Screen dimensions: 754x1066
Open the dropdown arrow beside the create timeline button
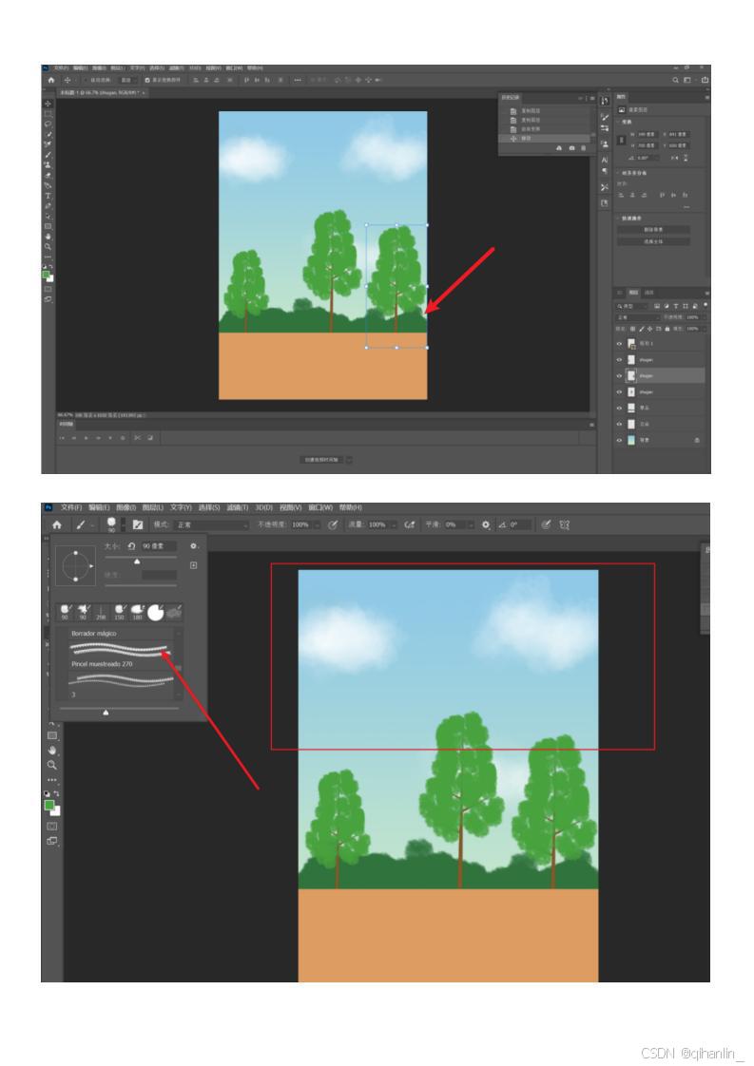click(349, 460)
